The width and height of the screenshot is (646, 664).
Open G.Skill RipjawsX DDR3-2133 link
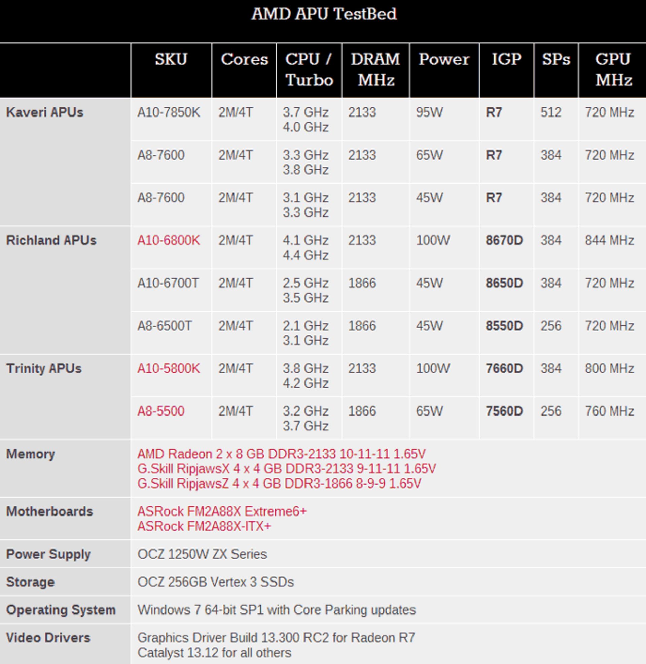tap(286, 469)
